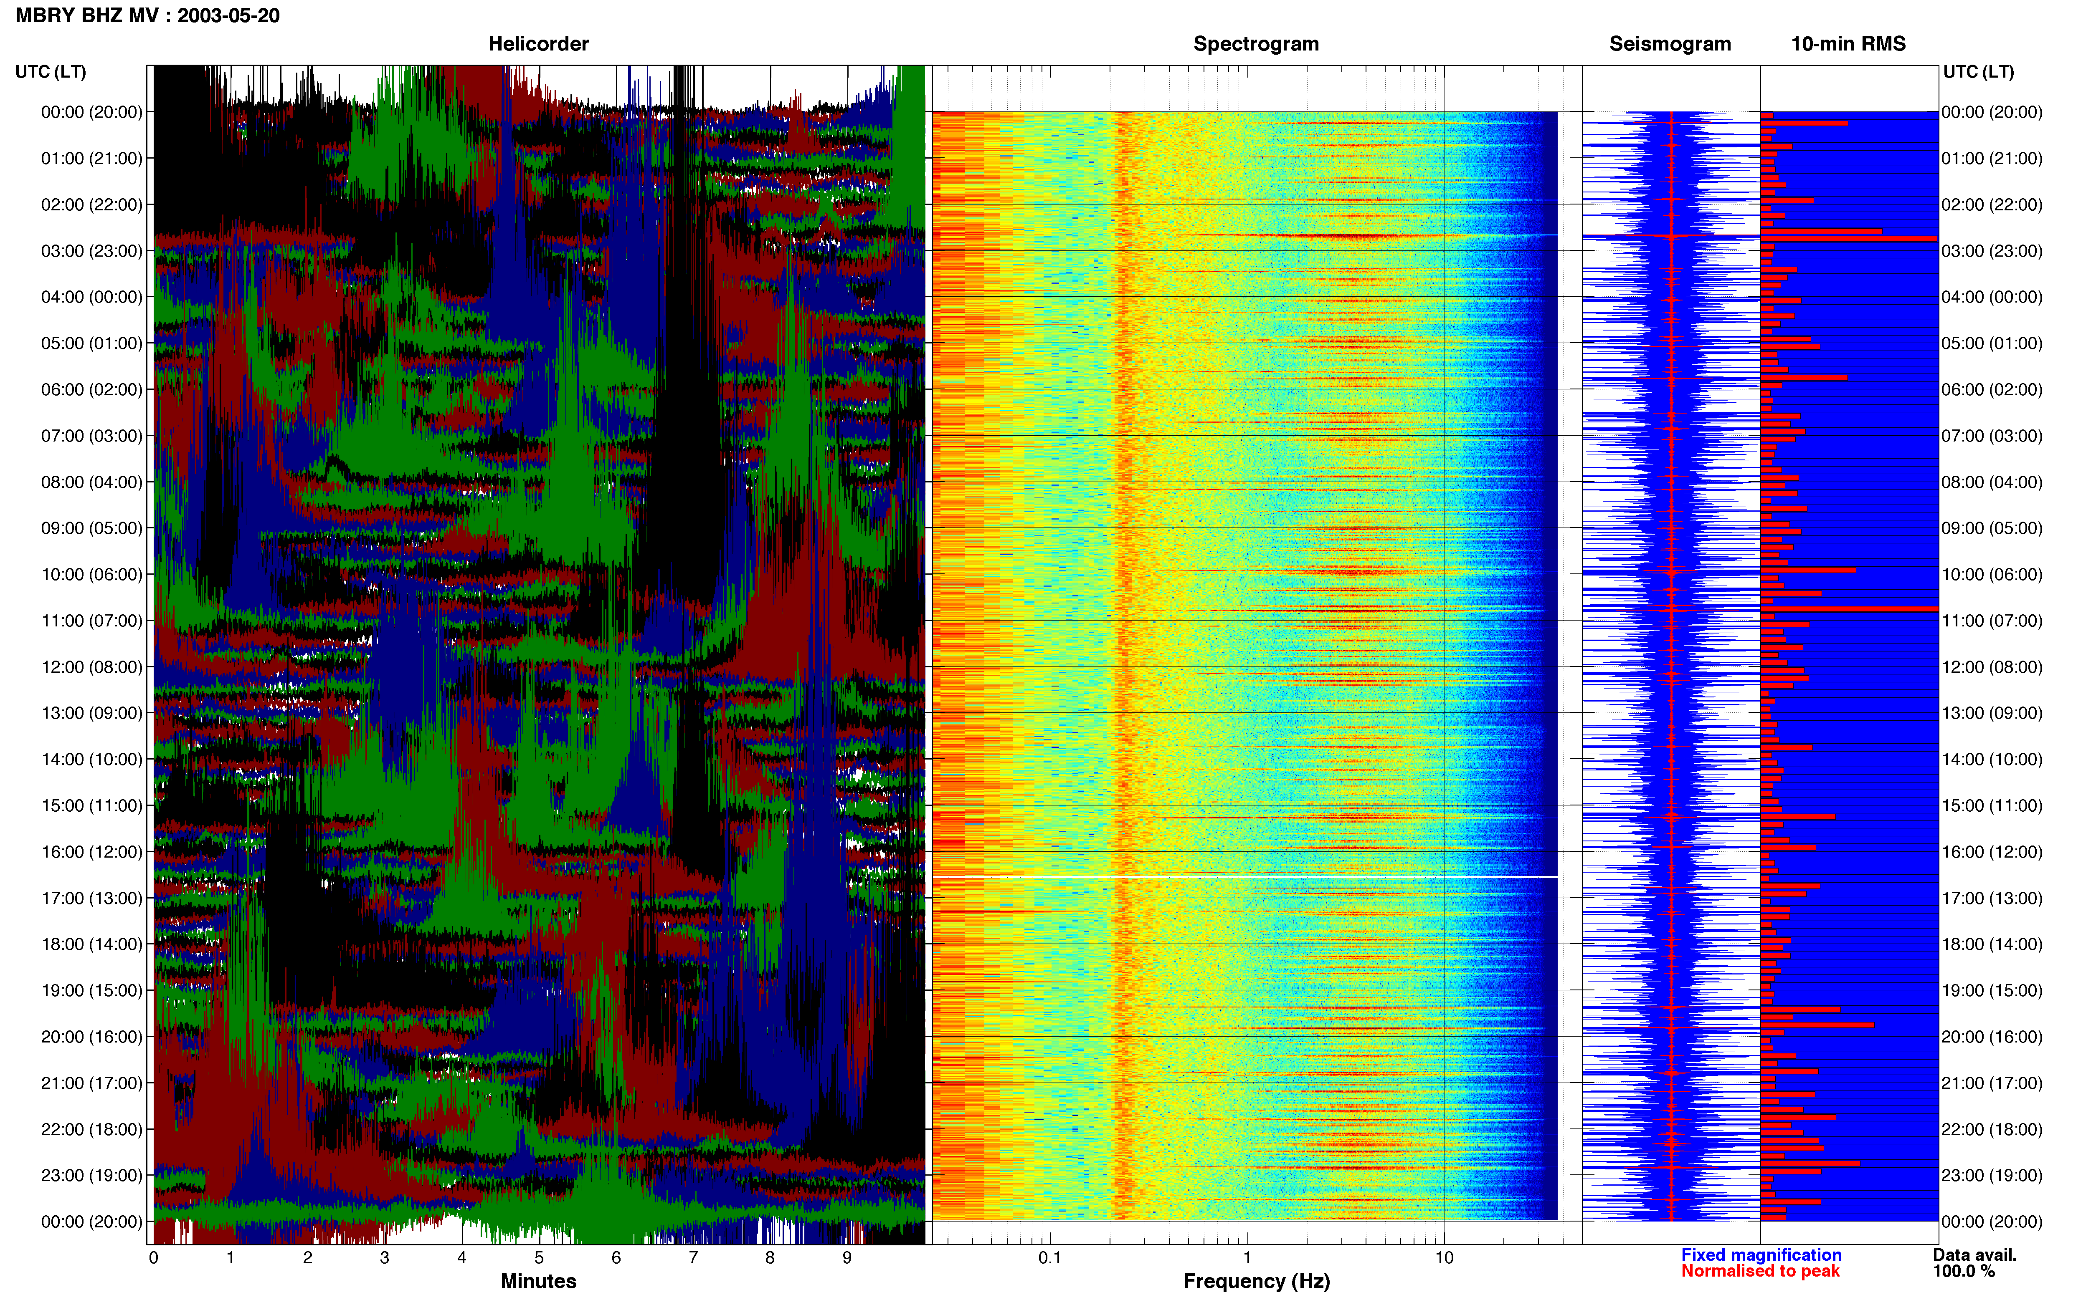Viewport: 2096px width, 1310px height.
Task: Click the '8' tick on the Minutes axis
Action: point(770,1258)
